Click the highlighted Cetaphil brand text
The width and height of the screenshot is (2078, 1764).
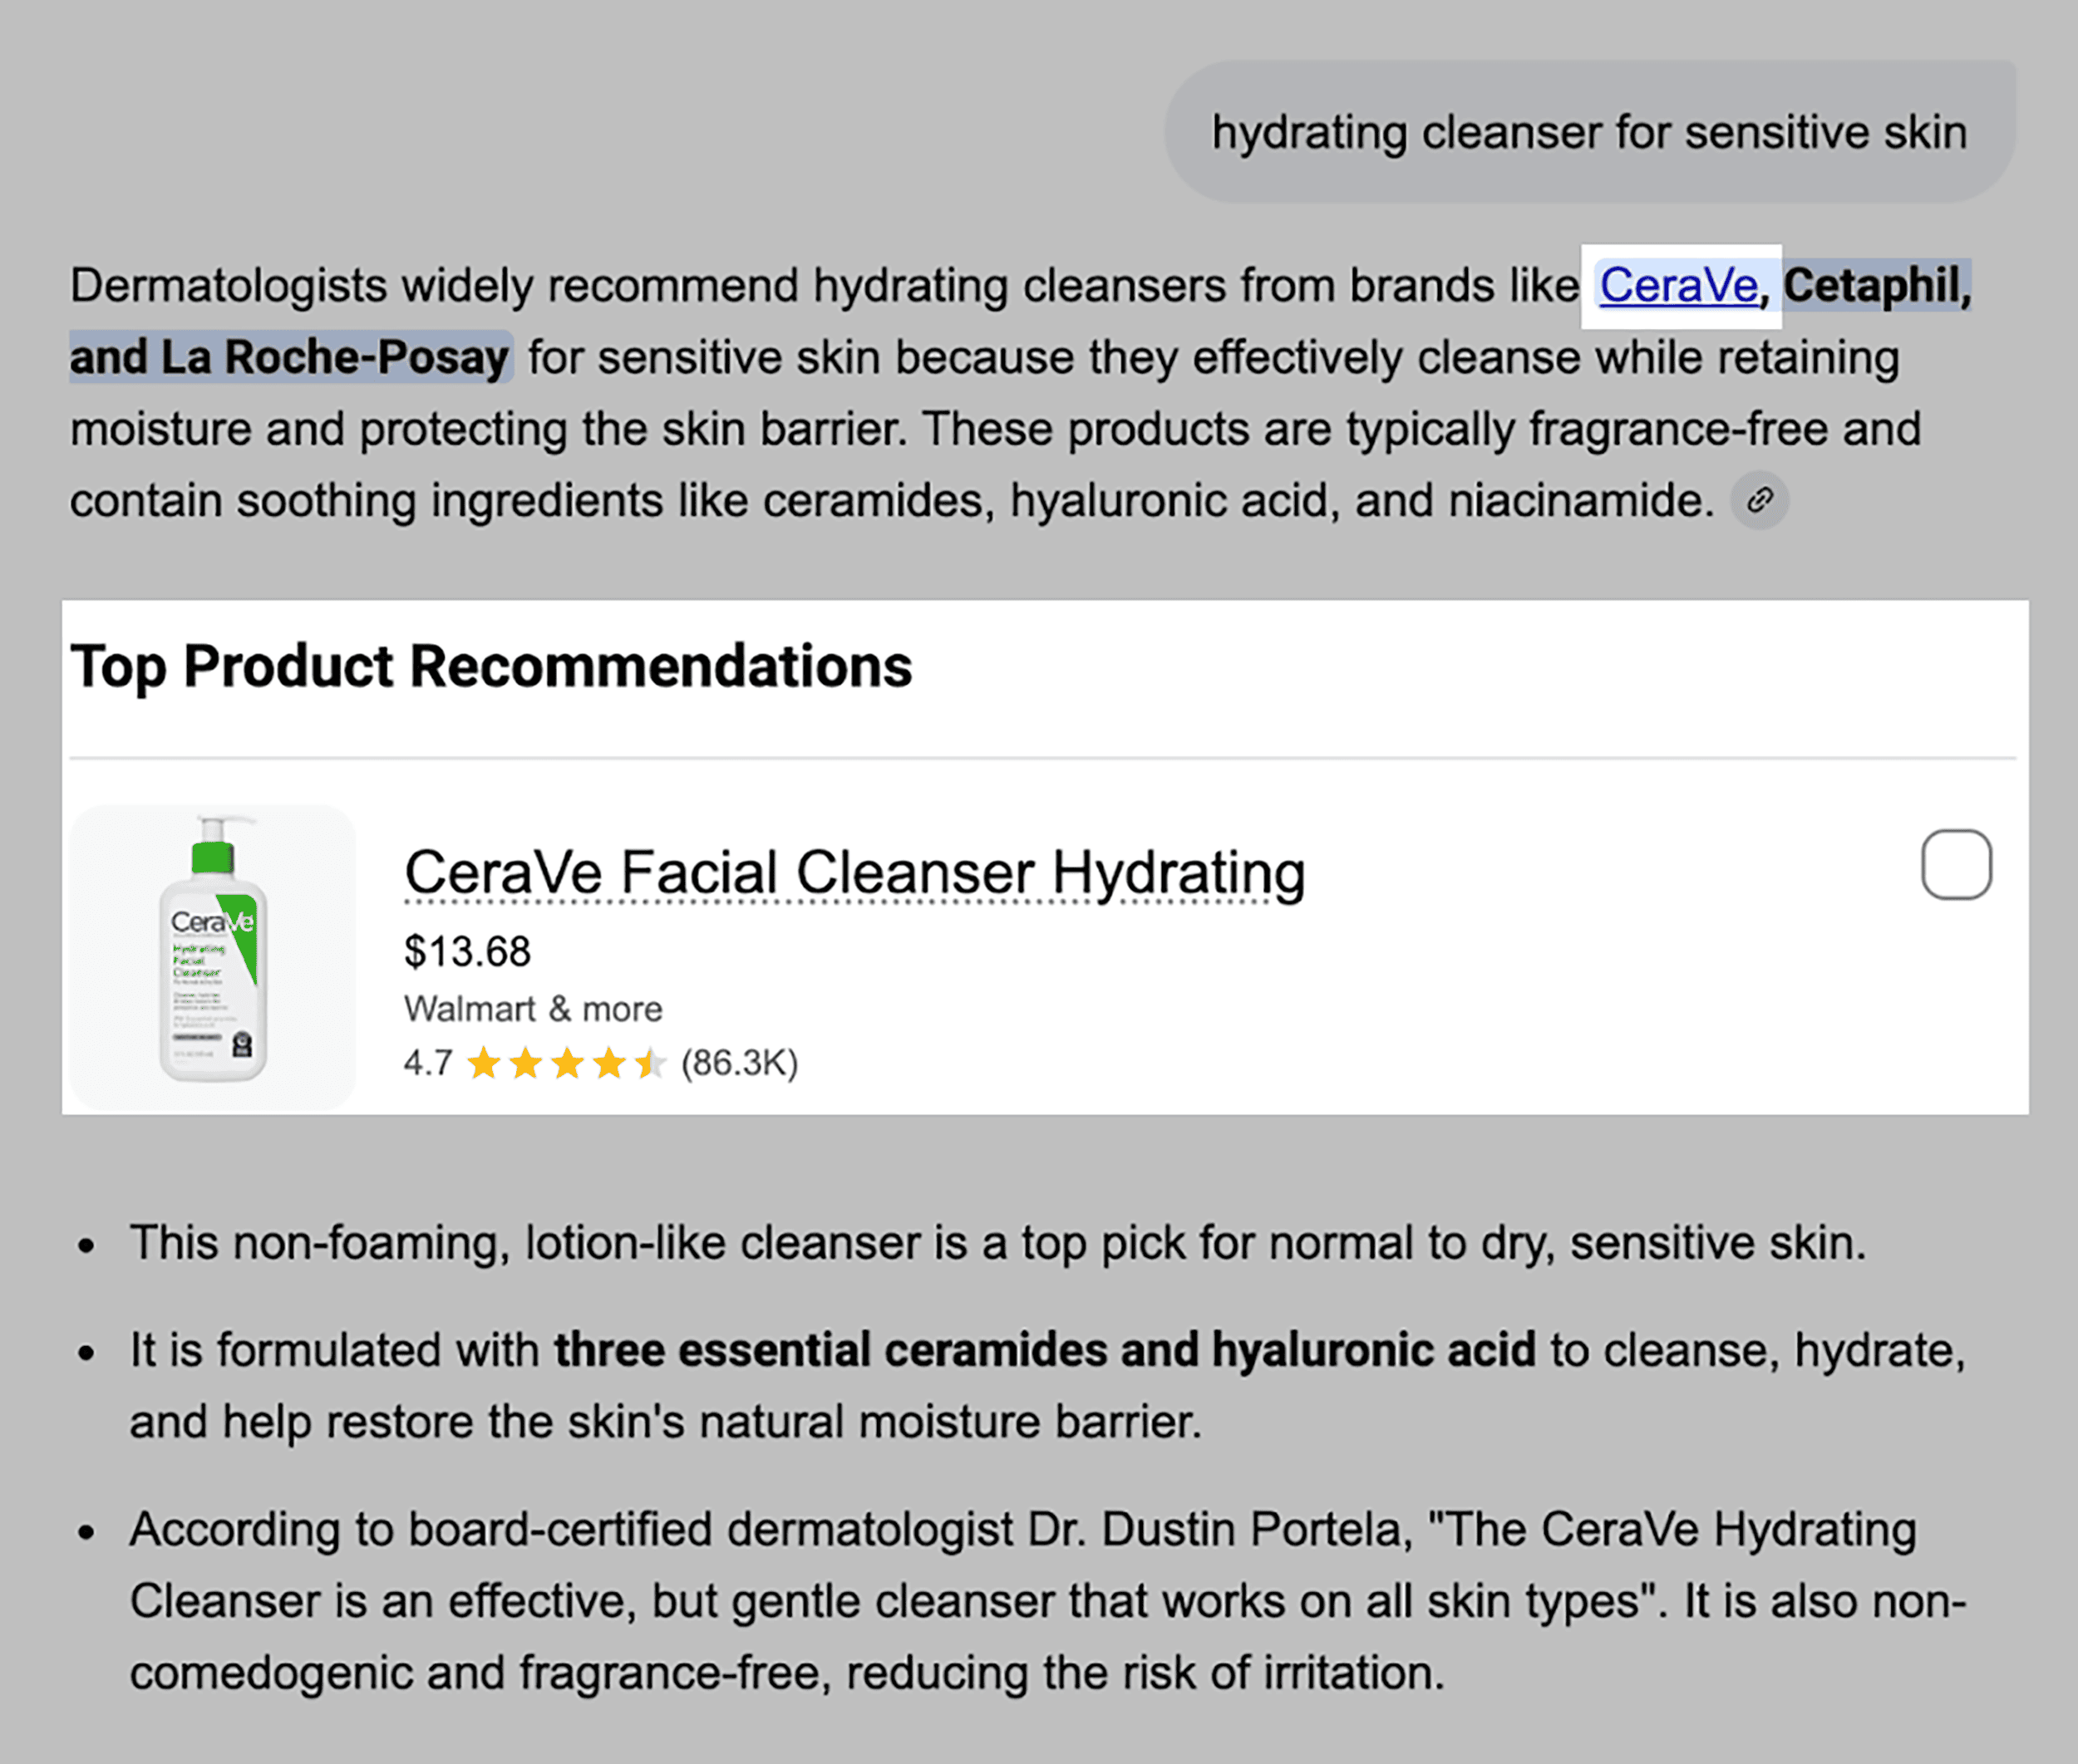[1875, 285]
